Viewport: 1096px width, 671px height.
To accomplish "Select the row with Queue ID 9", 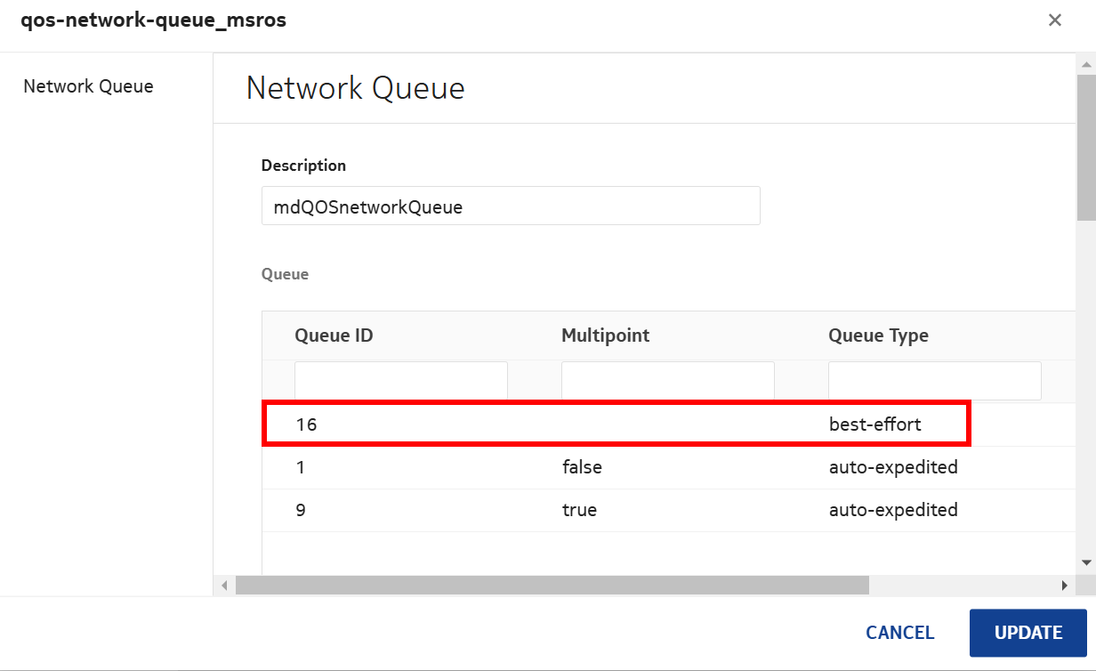I will [616, 510].
